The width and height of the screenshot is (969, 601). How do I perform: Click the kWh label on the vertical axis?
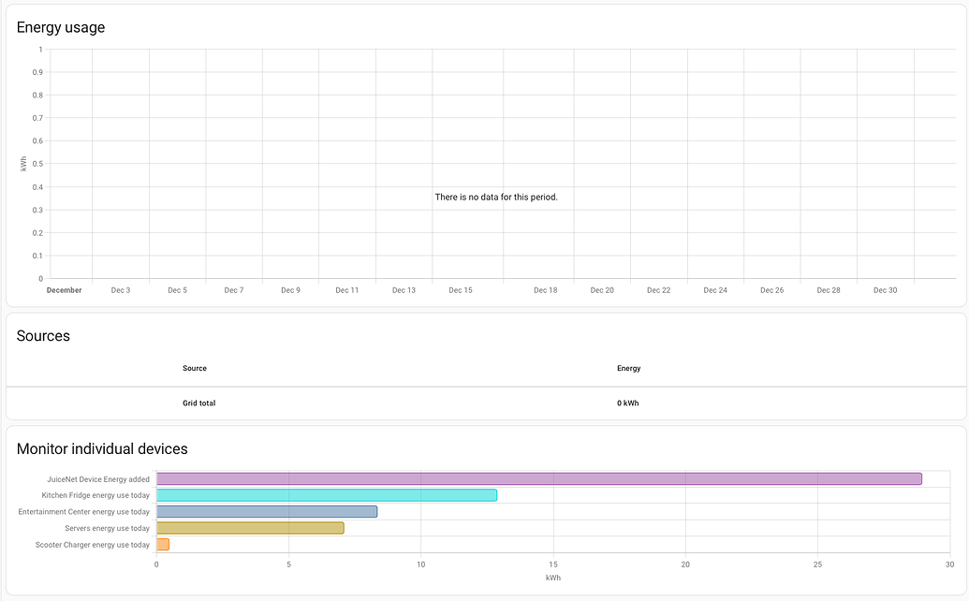click(x=22, y=163)
